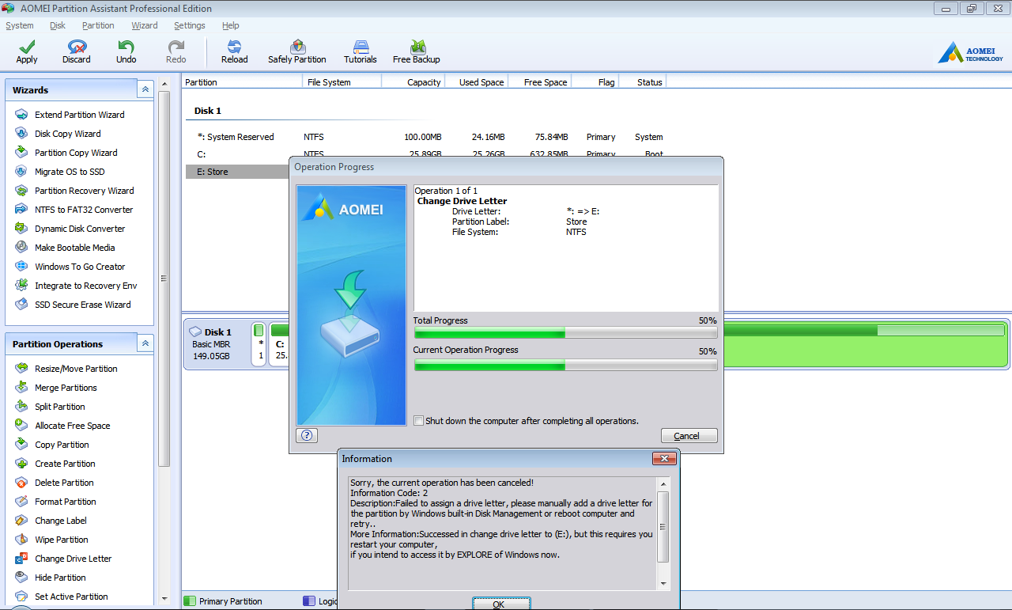
Task: Open Safely Partition from the toolbar
Action: tap(297, 52)
